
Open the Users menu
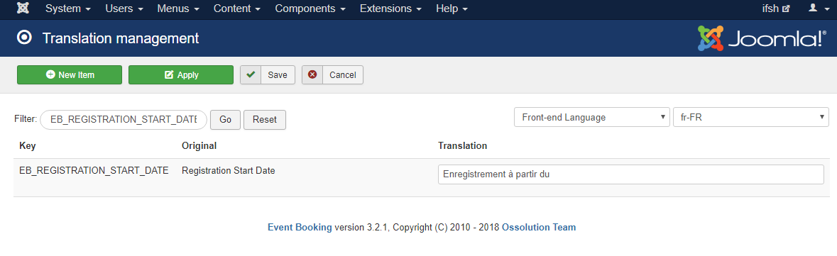(124, 9)
